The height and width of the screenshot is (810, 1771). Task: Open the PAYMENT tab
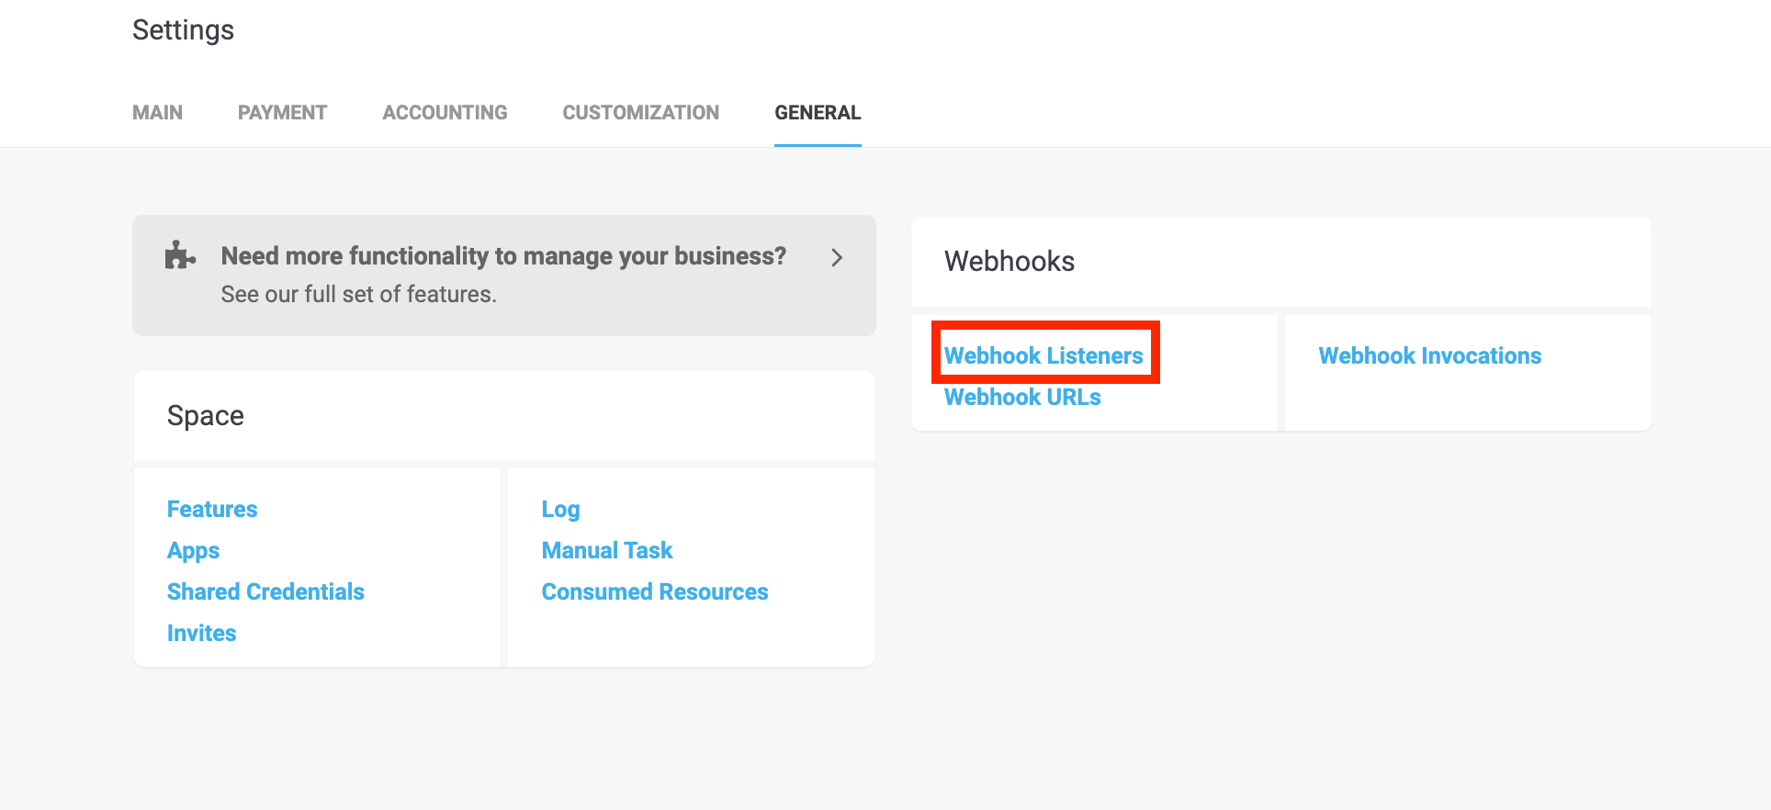[282, 113]
